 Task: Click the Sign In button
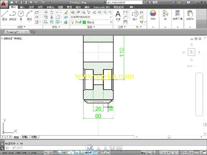153,2
